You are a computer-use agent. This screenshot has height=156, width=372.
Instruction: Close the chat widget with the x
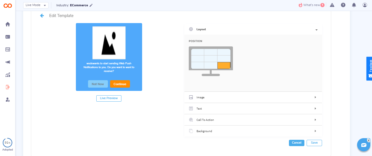pos(368,140)
